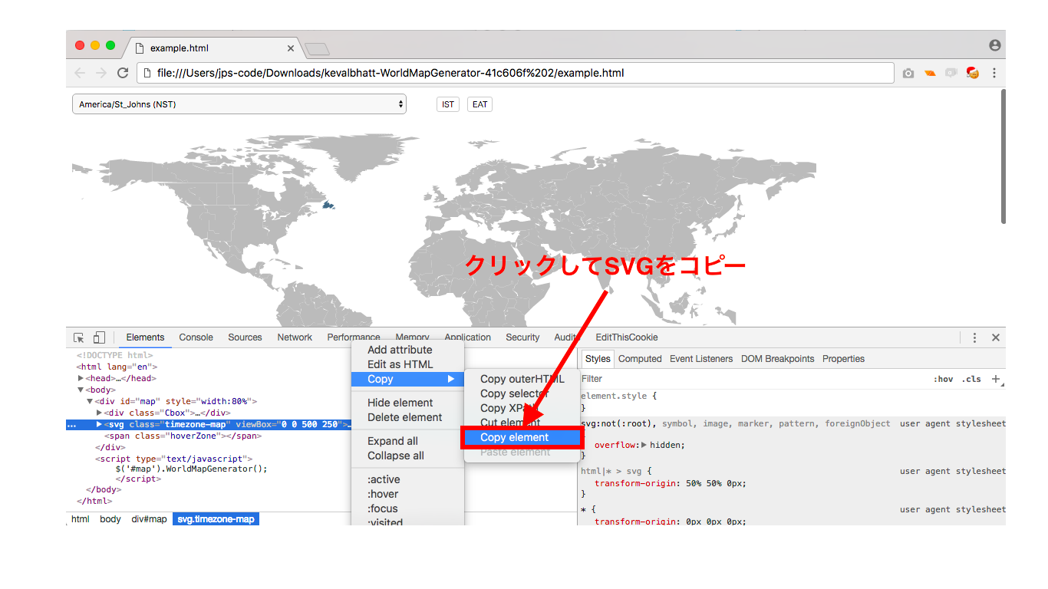Expand the svg timezone-map node
1048x589 pixels.
tap(99, 424)
